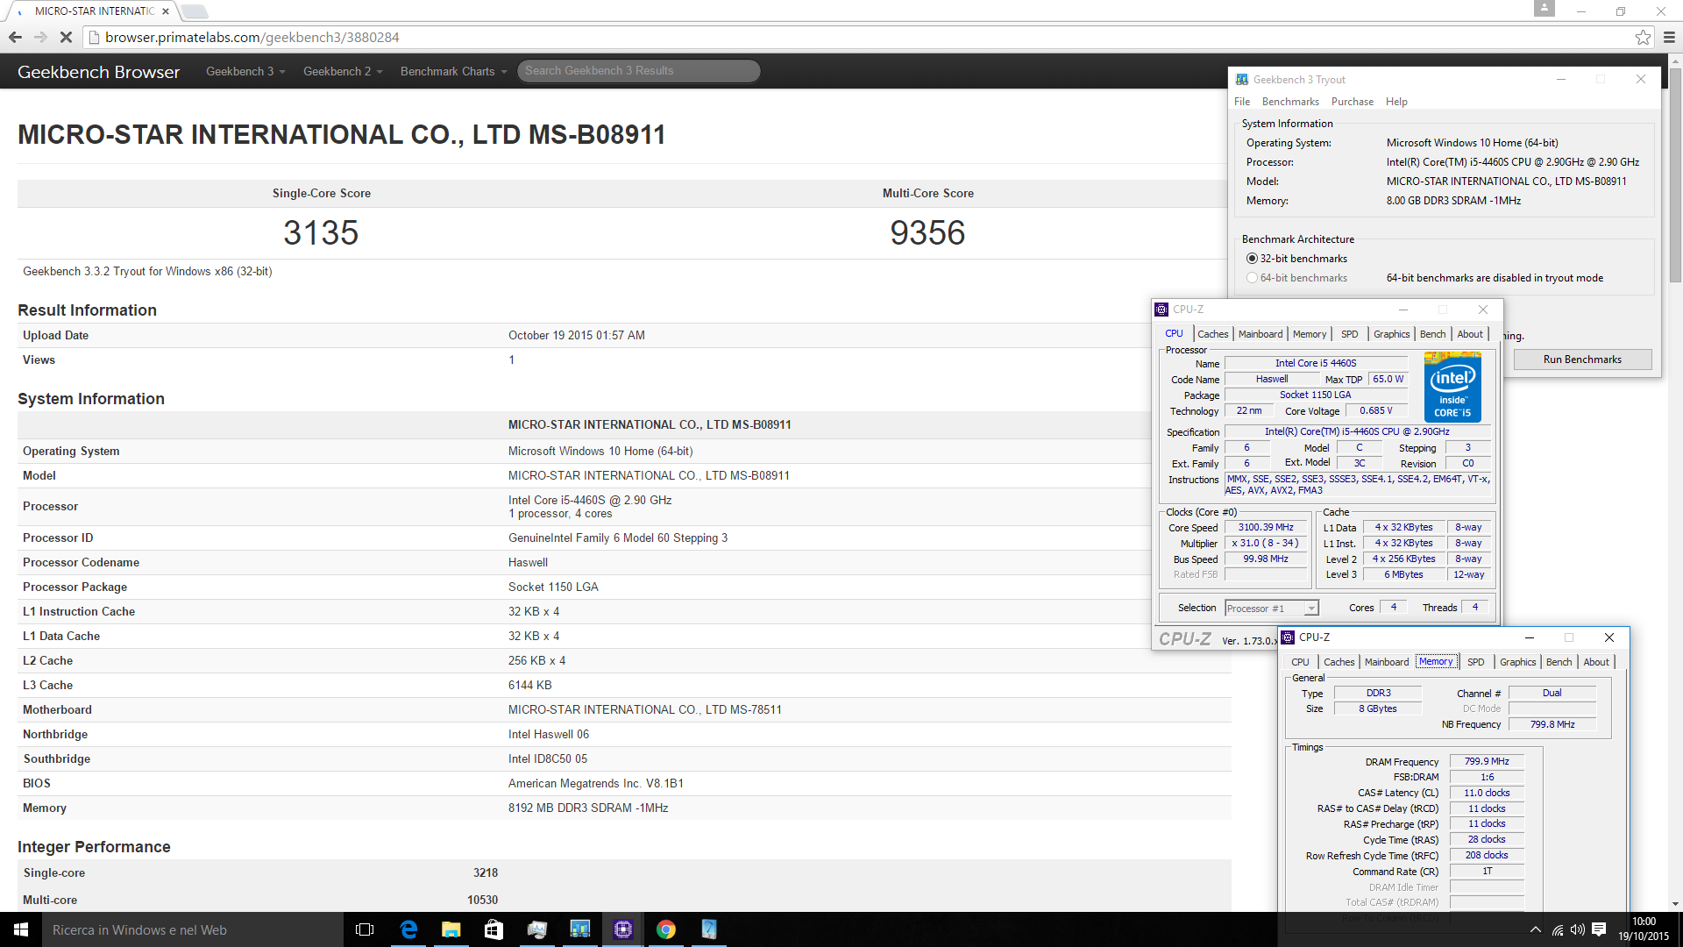
Task: Open the Processor #1 selection dropdown
Action: [1271, 609]
